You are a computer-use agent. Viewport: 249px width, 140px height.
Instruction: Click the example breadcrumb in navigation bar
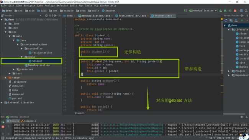click(x=67, y=11)
